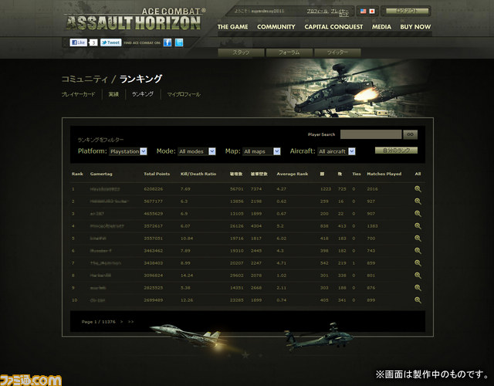Click the Ties column header
This screenshot has width=494, height=386.
[357, 174]
